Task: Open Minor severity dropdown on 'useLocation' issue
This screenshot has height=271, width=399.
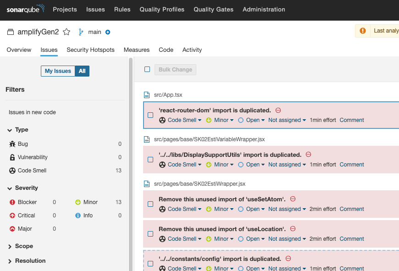Action: pos(220,239)
